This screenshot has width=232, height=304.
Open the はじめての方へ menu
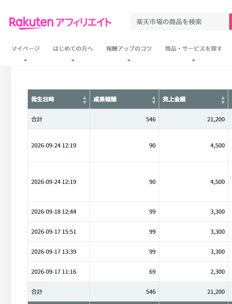73,49
